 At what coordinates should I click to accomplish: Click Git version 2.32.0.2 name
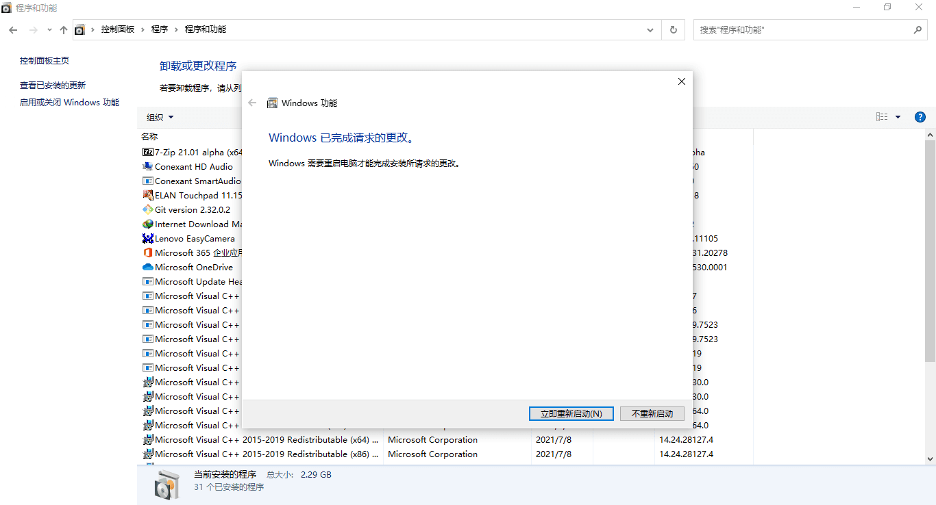pos(193,209)
